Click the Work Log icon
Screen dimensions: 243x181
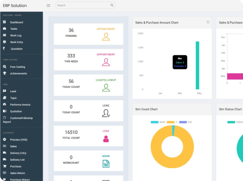coord(4,35)
